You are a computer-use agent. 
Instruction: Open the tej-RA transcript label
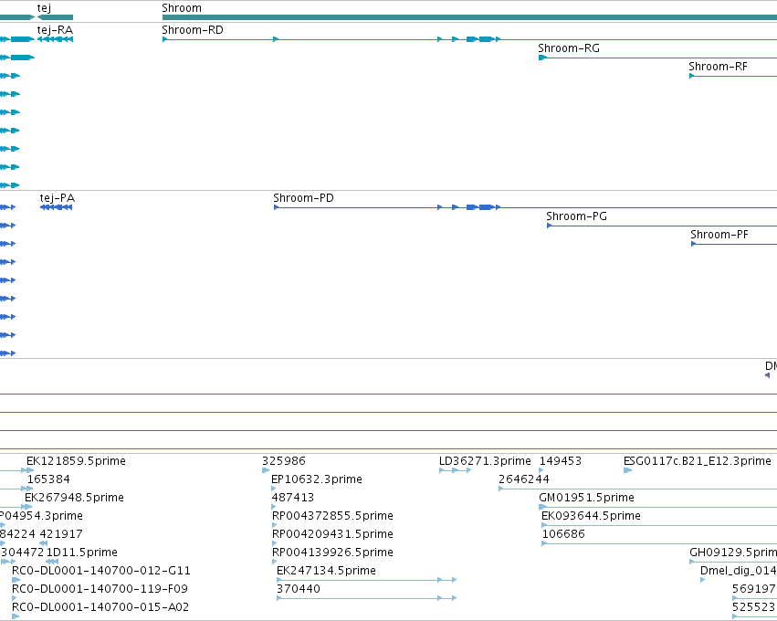point(55,30)
